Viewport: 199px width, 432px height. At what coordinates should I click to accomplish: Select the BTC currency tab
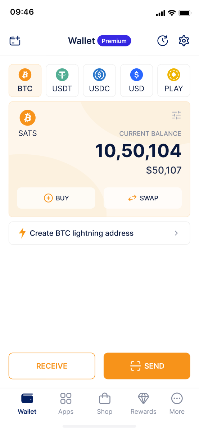point(25,81)
